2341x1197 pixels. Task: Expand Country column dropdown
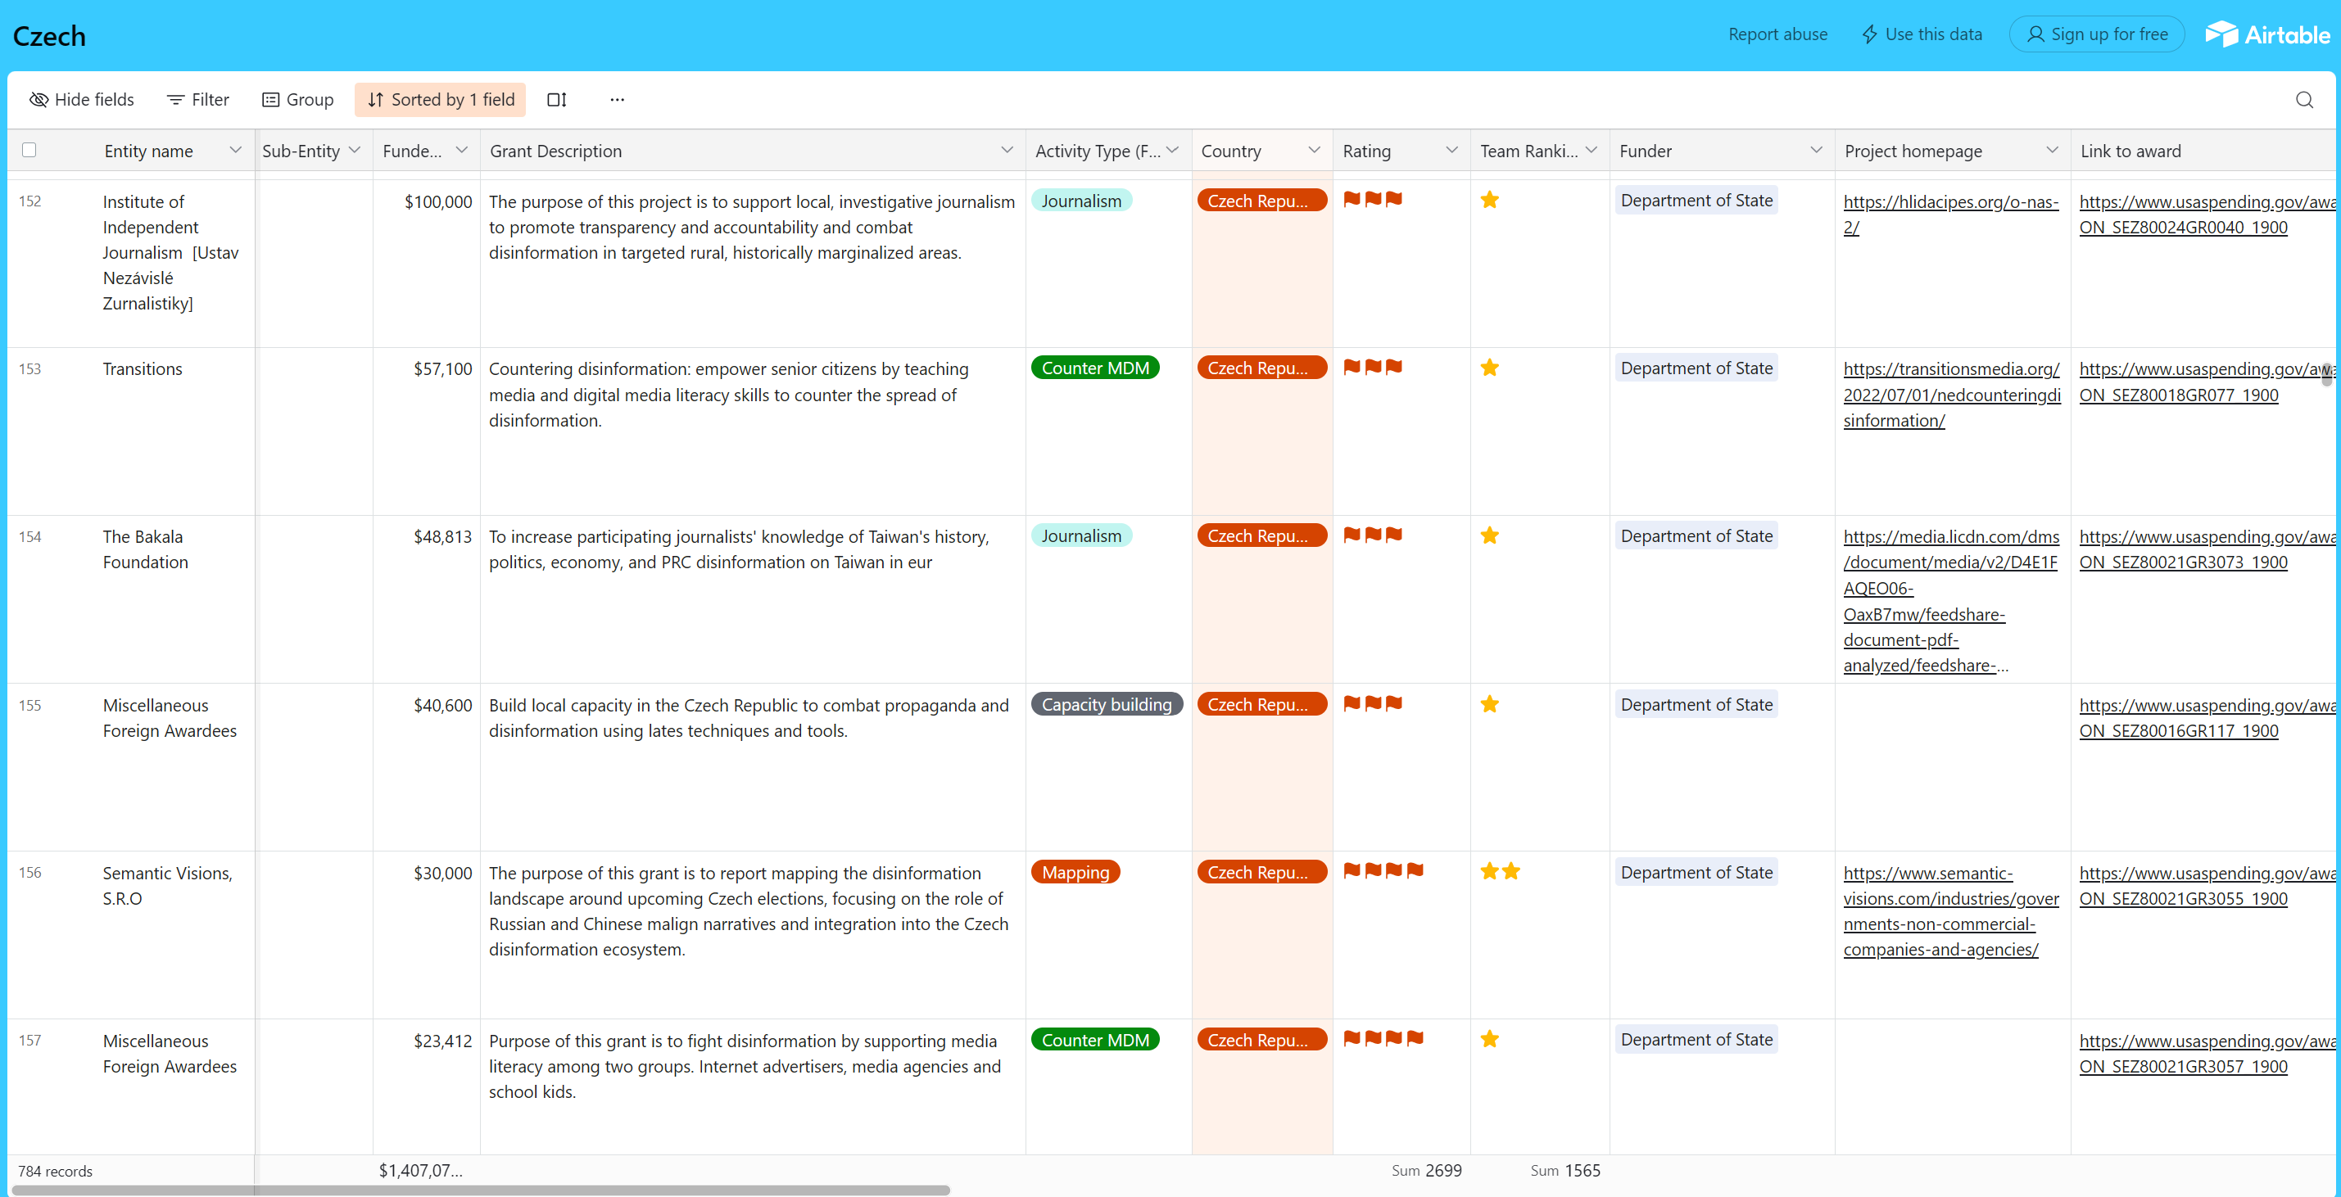[x=1314, y=150]
